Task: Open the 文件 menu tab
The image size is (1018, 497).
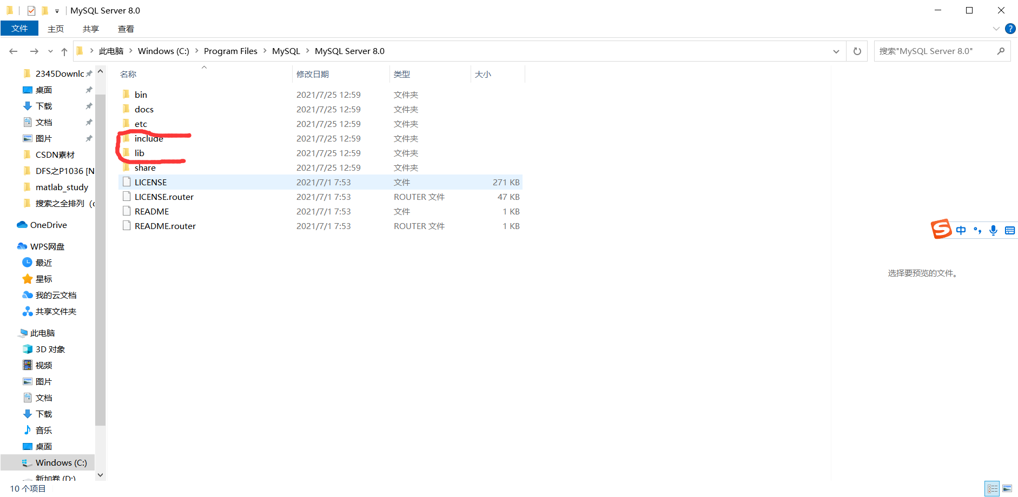Action: (x=19, y=29)
